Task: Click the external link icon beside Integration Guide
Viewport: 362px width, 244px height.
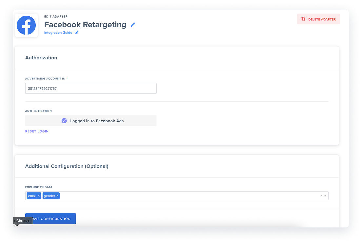Action: click(76, 32)
